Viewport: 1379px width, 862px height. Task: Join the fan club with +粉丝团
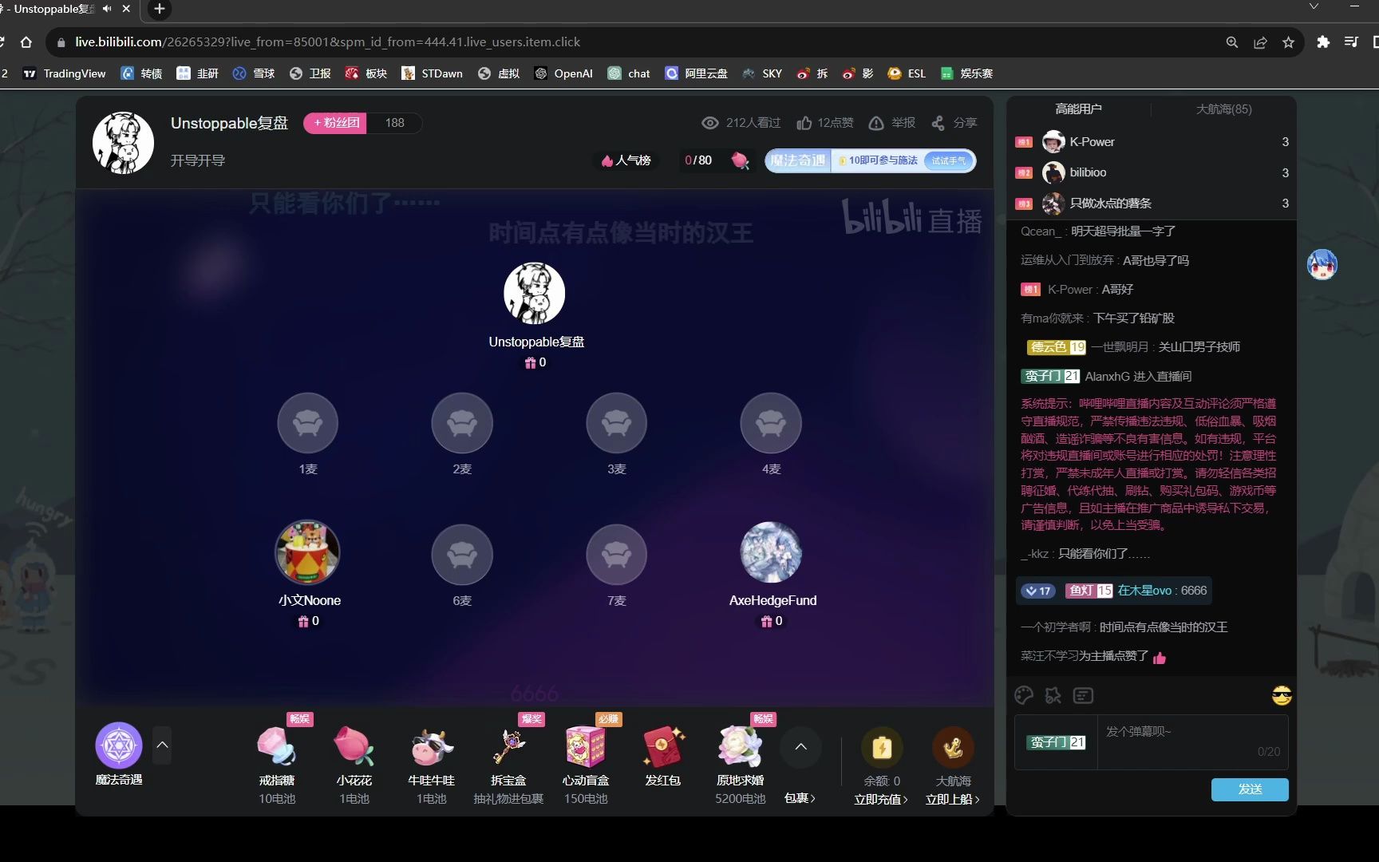click(x=335, y=123)
